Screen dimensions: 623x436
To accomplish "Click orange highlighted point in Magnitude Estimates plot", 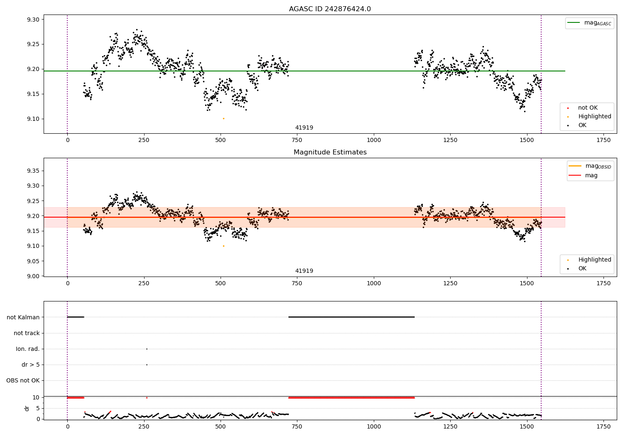I will coord(223,246).
